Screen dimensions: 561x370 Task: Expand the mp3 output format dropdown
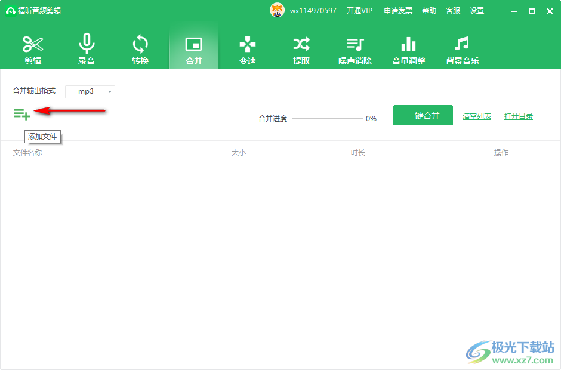(x=90, y=91)
